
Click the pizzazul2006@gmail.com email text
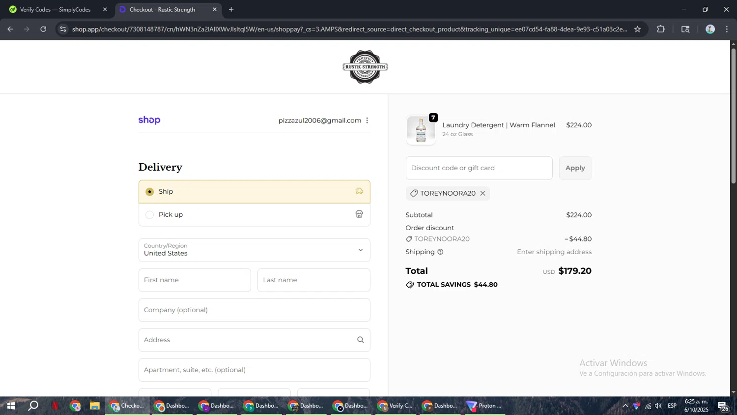coord(320,120)
